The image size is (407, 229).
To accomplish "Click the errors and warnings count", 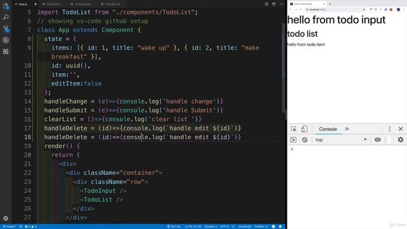I will [31, 226].
